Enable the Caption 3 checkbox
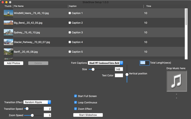Image resolution: width=191 pixels, height=119 pixels. click(70, 32)
